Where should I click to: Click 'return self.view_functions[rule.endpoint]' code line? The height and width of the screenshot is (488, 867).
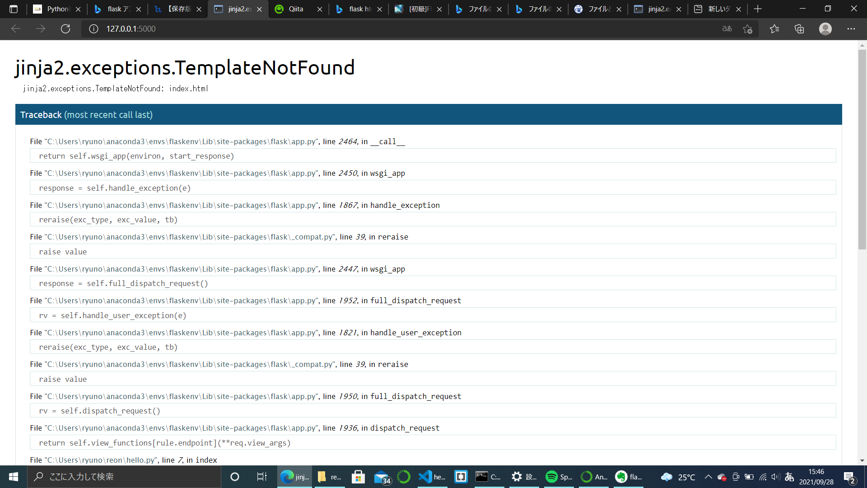coord(433,443)
